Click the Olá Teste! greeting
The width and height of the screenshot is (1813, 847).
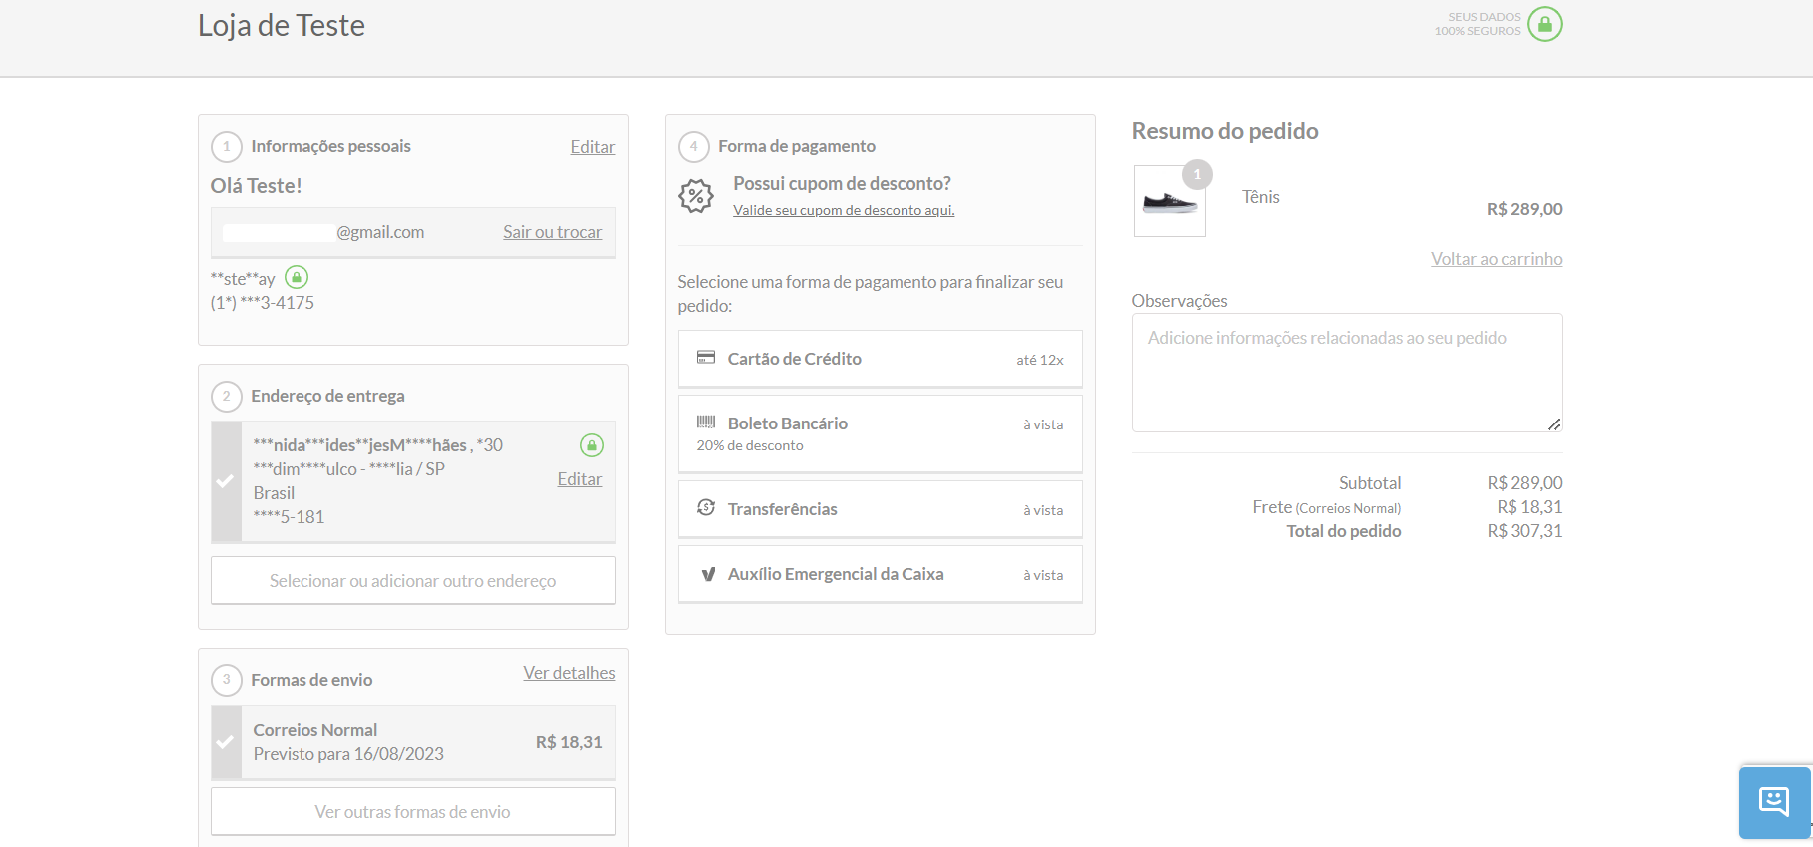[256, 186]
